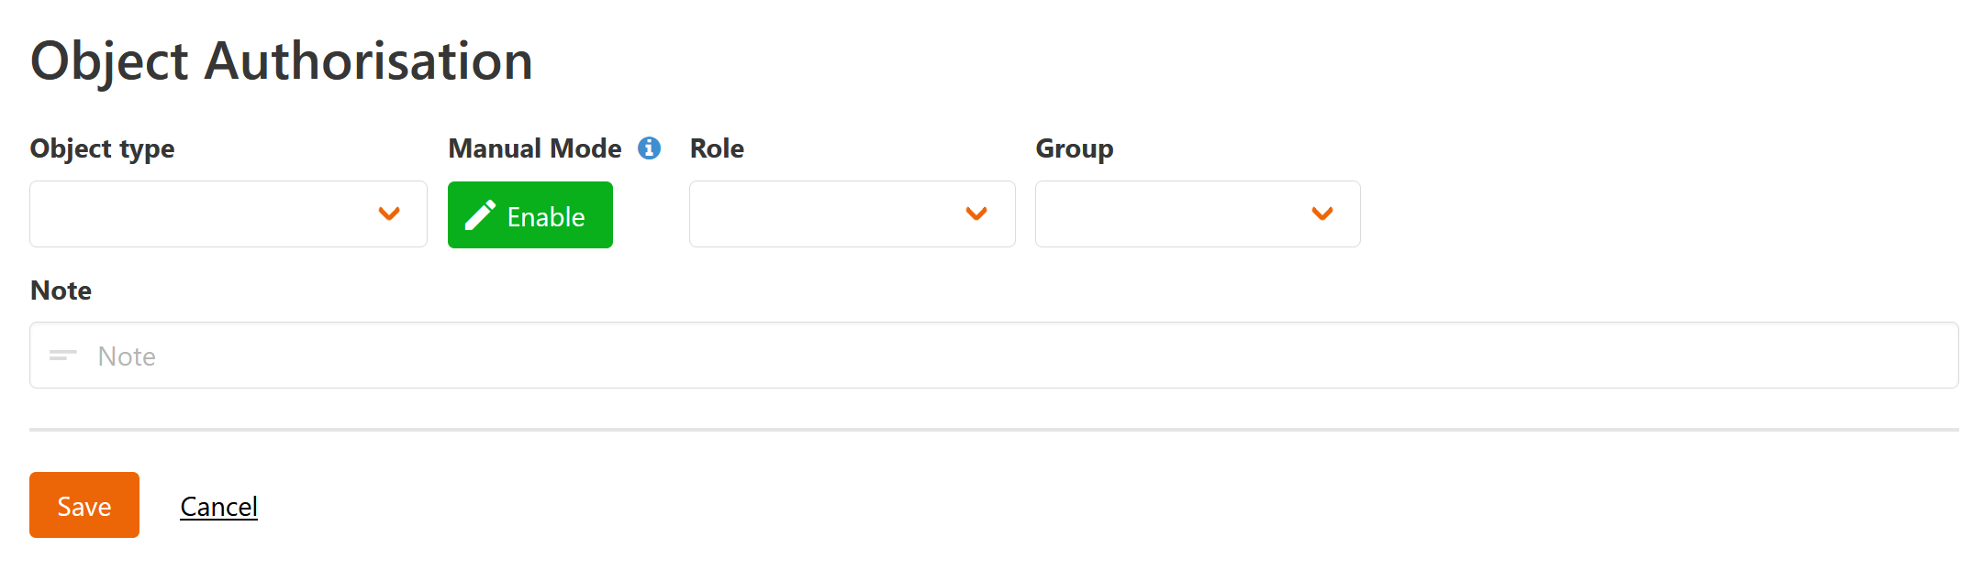Click the Note field label

(61, 290)
